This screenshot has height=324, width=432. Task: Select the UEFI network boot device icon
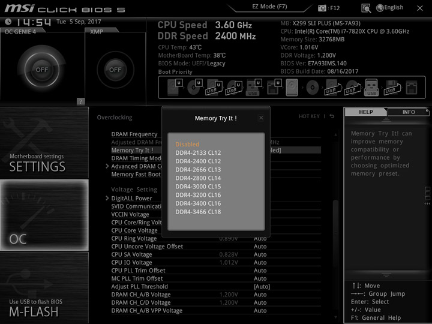point(274,88)
